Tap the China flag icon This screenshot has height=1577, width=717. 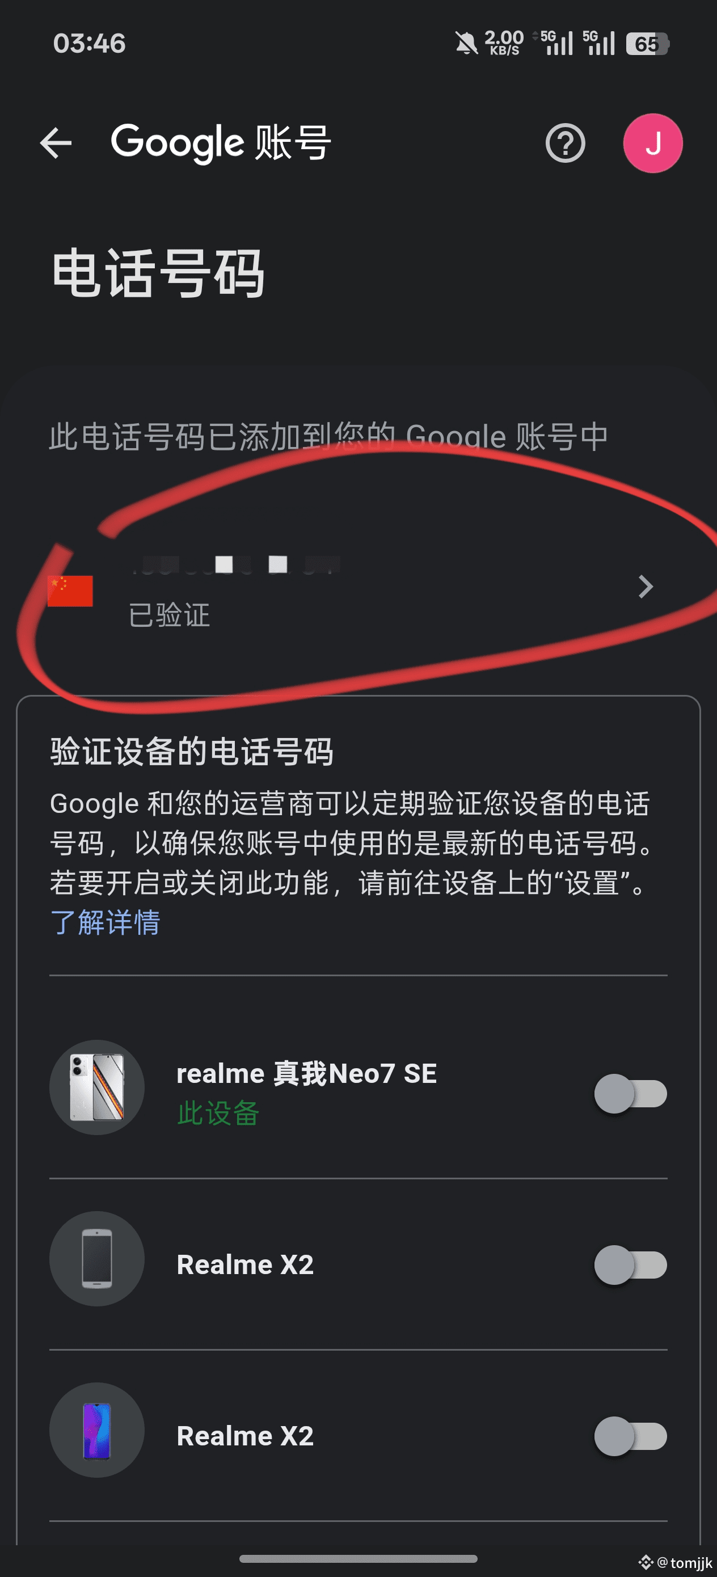[x=70, y=591]
